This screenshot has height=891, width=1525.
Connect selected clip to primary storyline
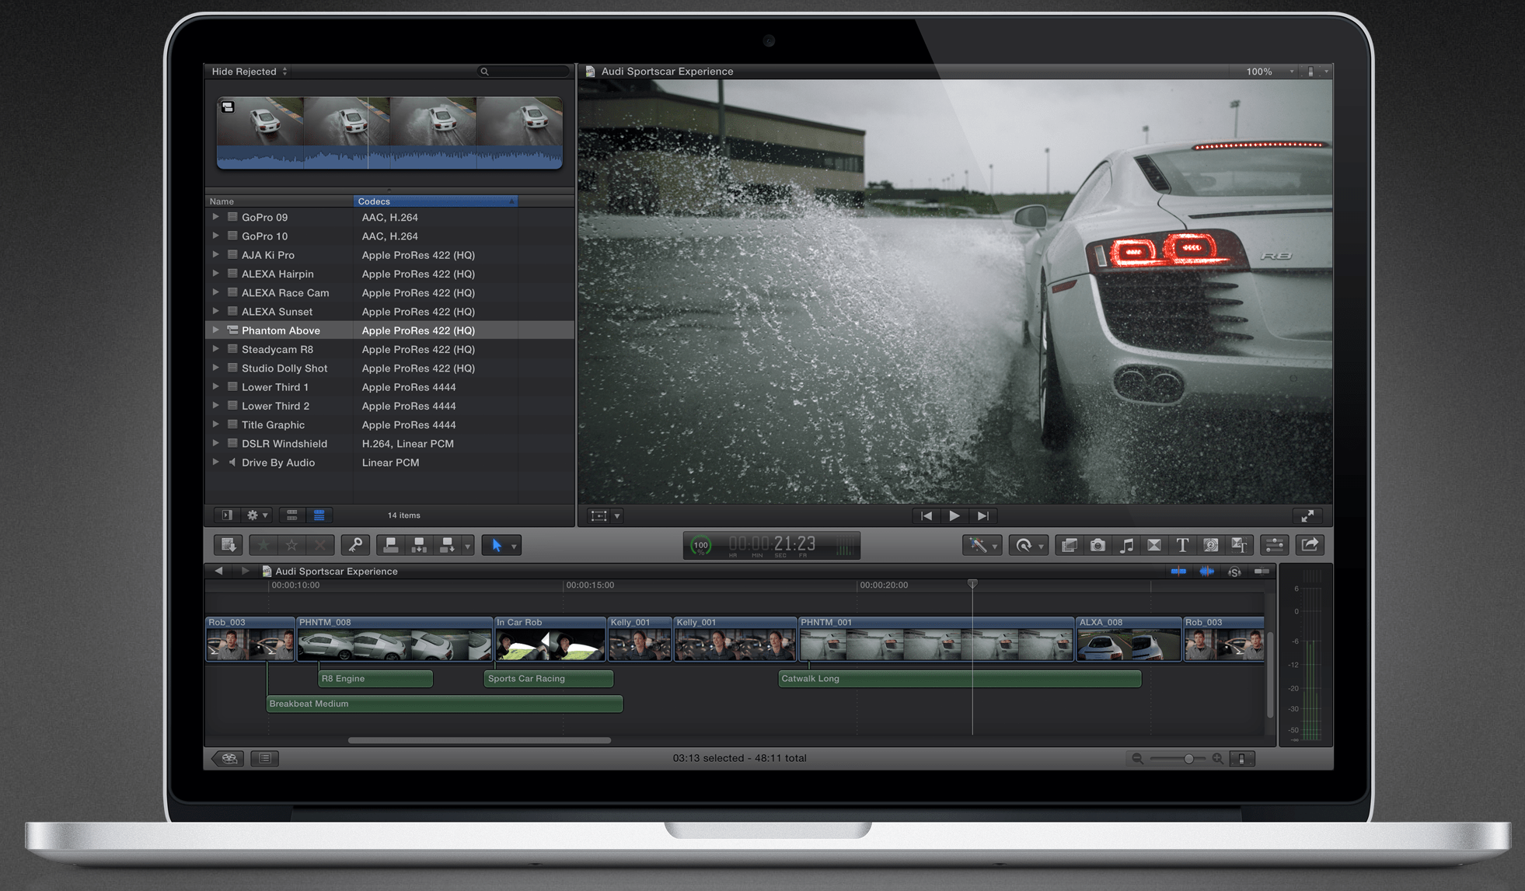391,545
